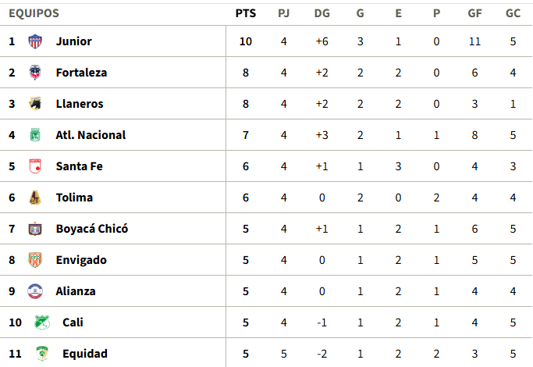Click the Equidad team crest

tap(42, 354)
